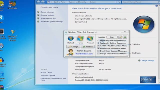160x90 pixels.
Task: Click the ToolTip Start text field
Action: (x=112, y=37)
